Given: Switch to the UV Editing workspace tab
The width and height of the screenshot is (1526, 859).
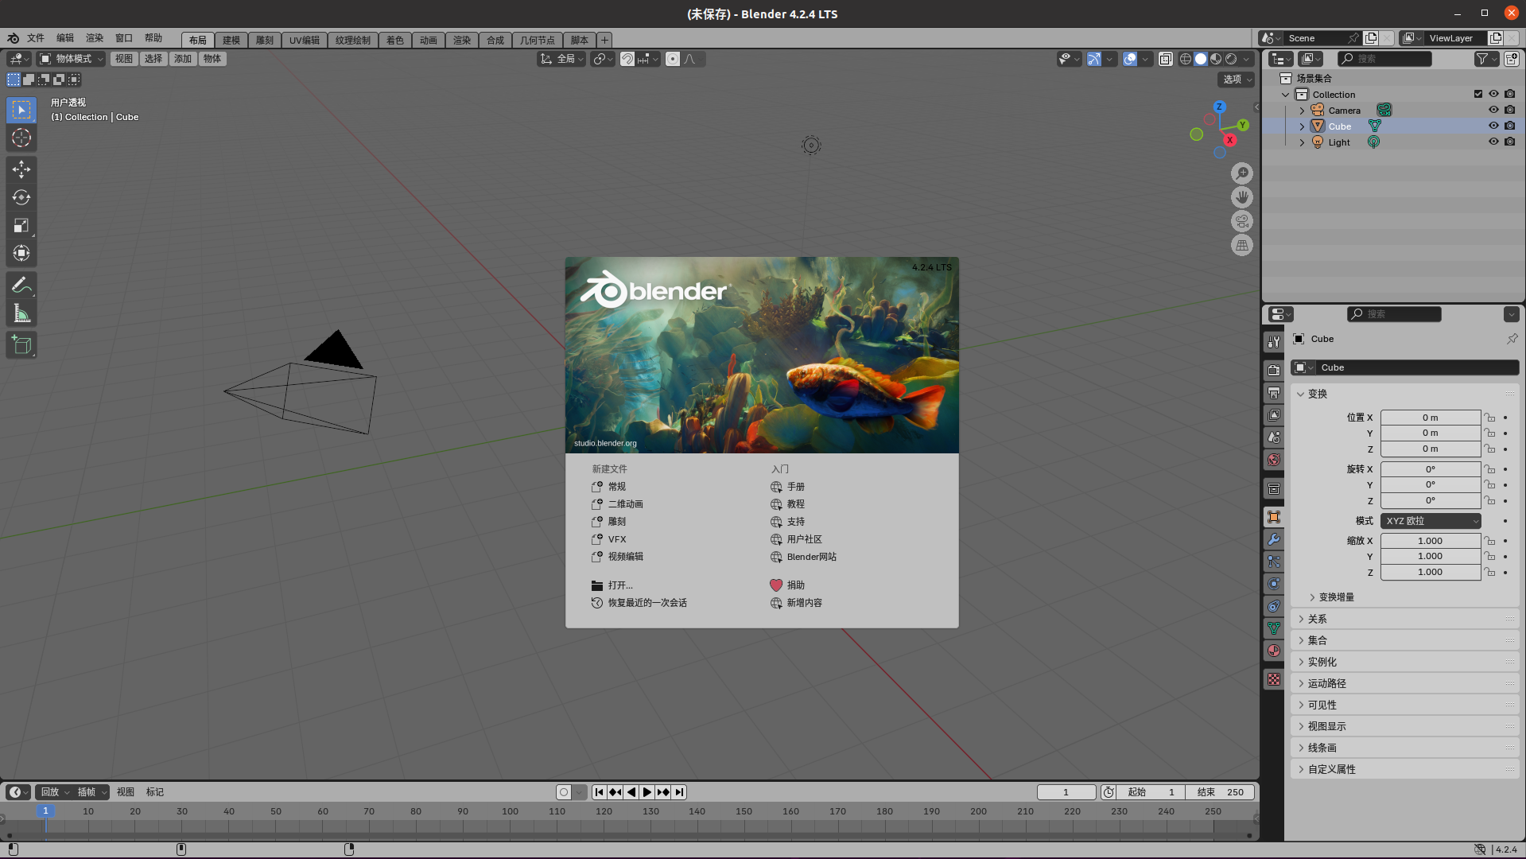Looking at the screenshot, I should pos(305,40).
